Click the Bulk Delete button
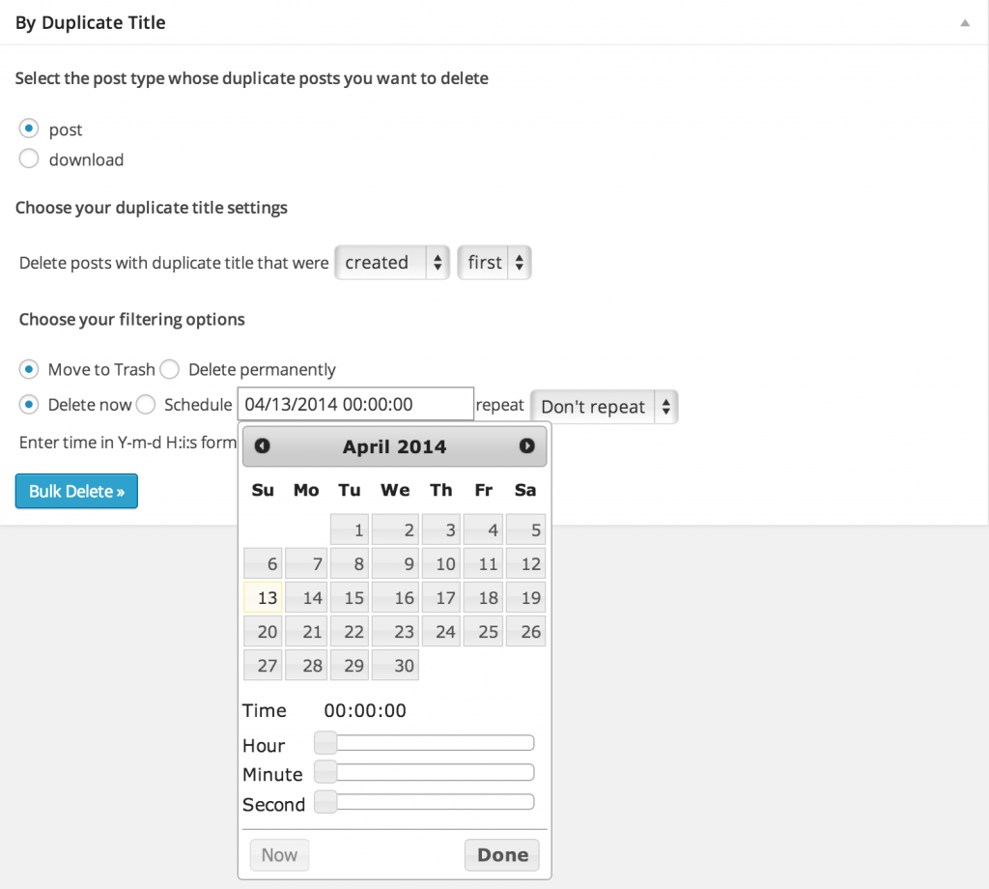 point(75,491)
